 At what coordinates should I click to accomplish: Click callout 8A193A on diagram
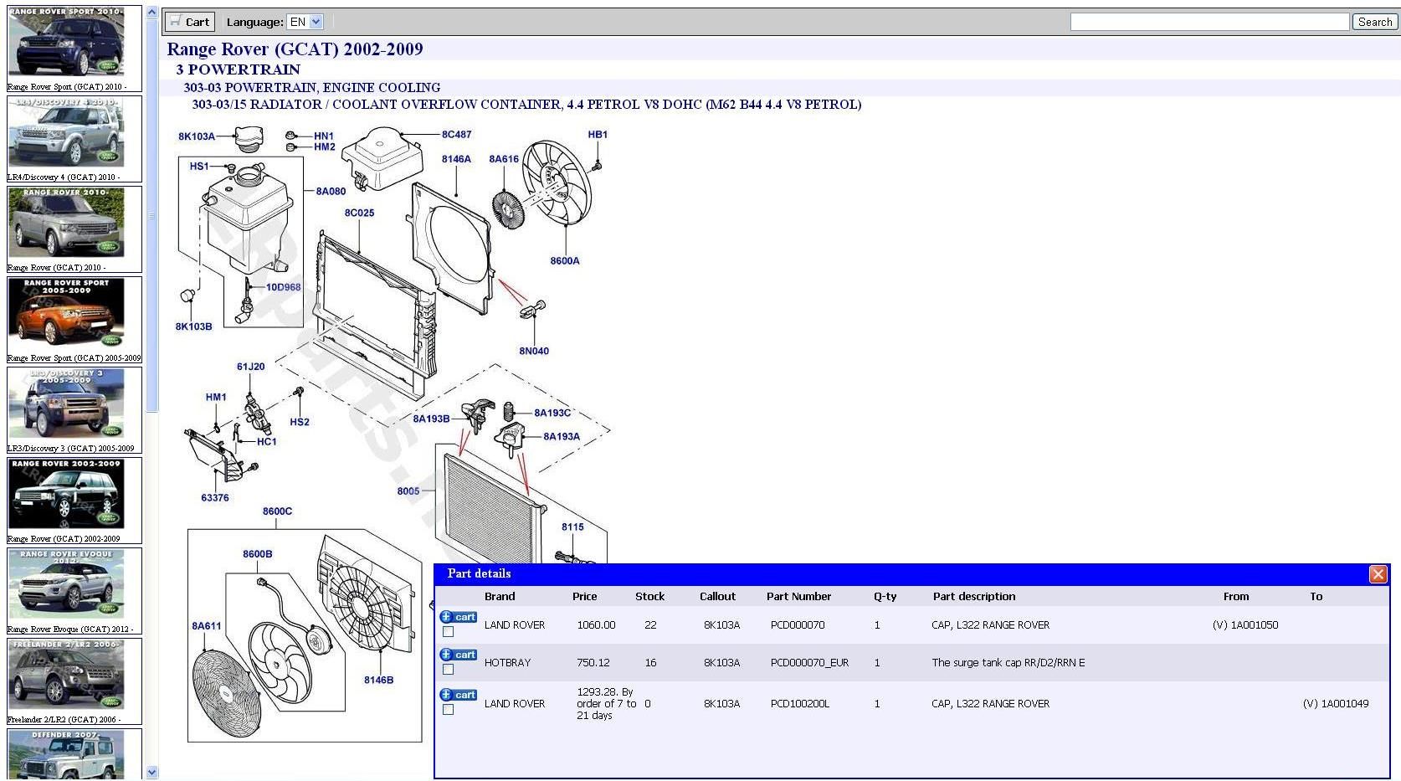[562, 436]
